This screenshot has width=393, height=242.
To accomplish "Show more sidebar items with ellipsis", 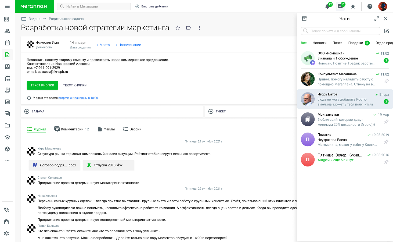I will (x=7, y=161).
